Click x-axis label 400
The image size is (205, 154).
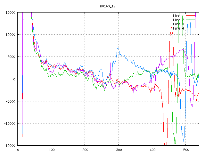point(152,150)
